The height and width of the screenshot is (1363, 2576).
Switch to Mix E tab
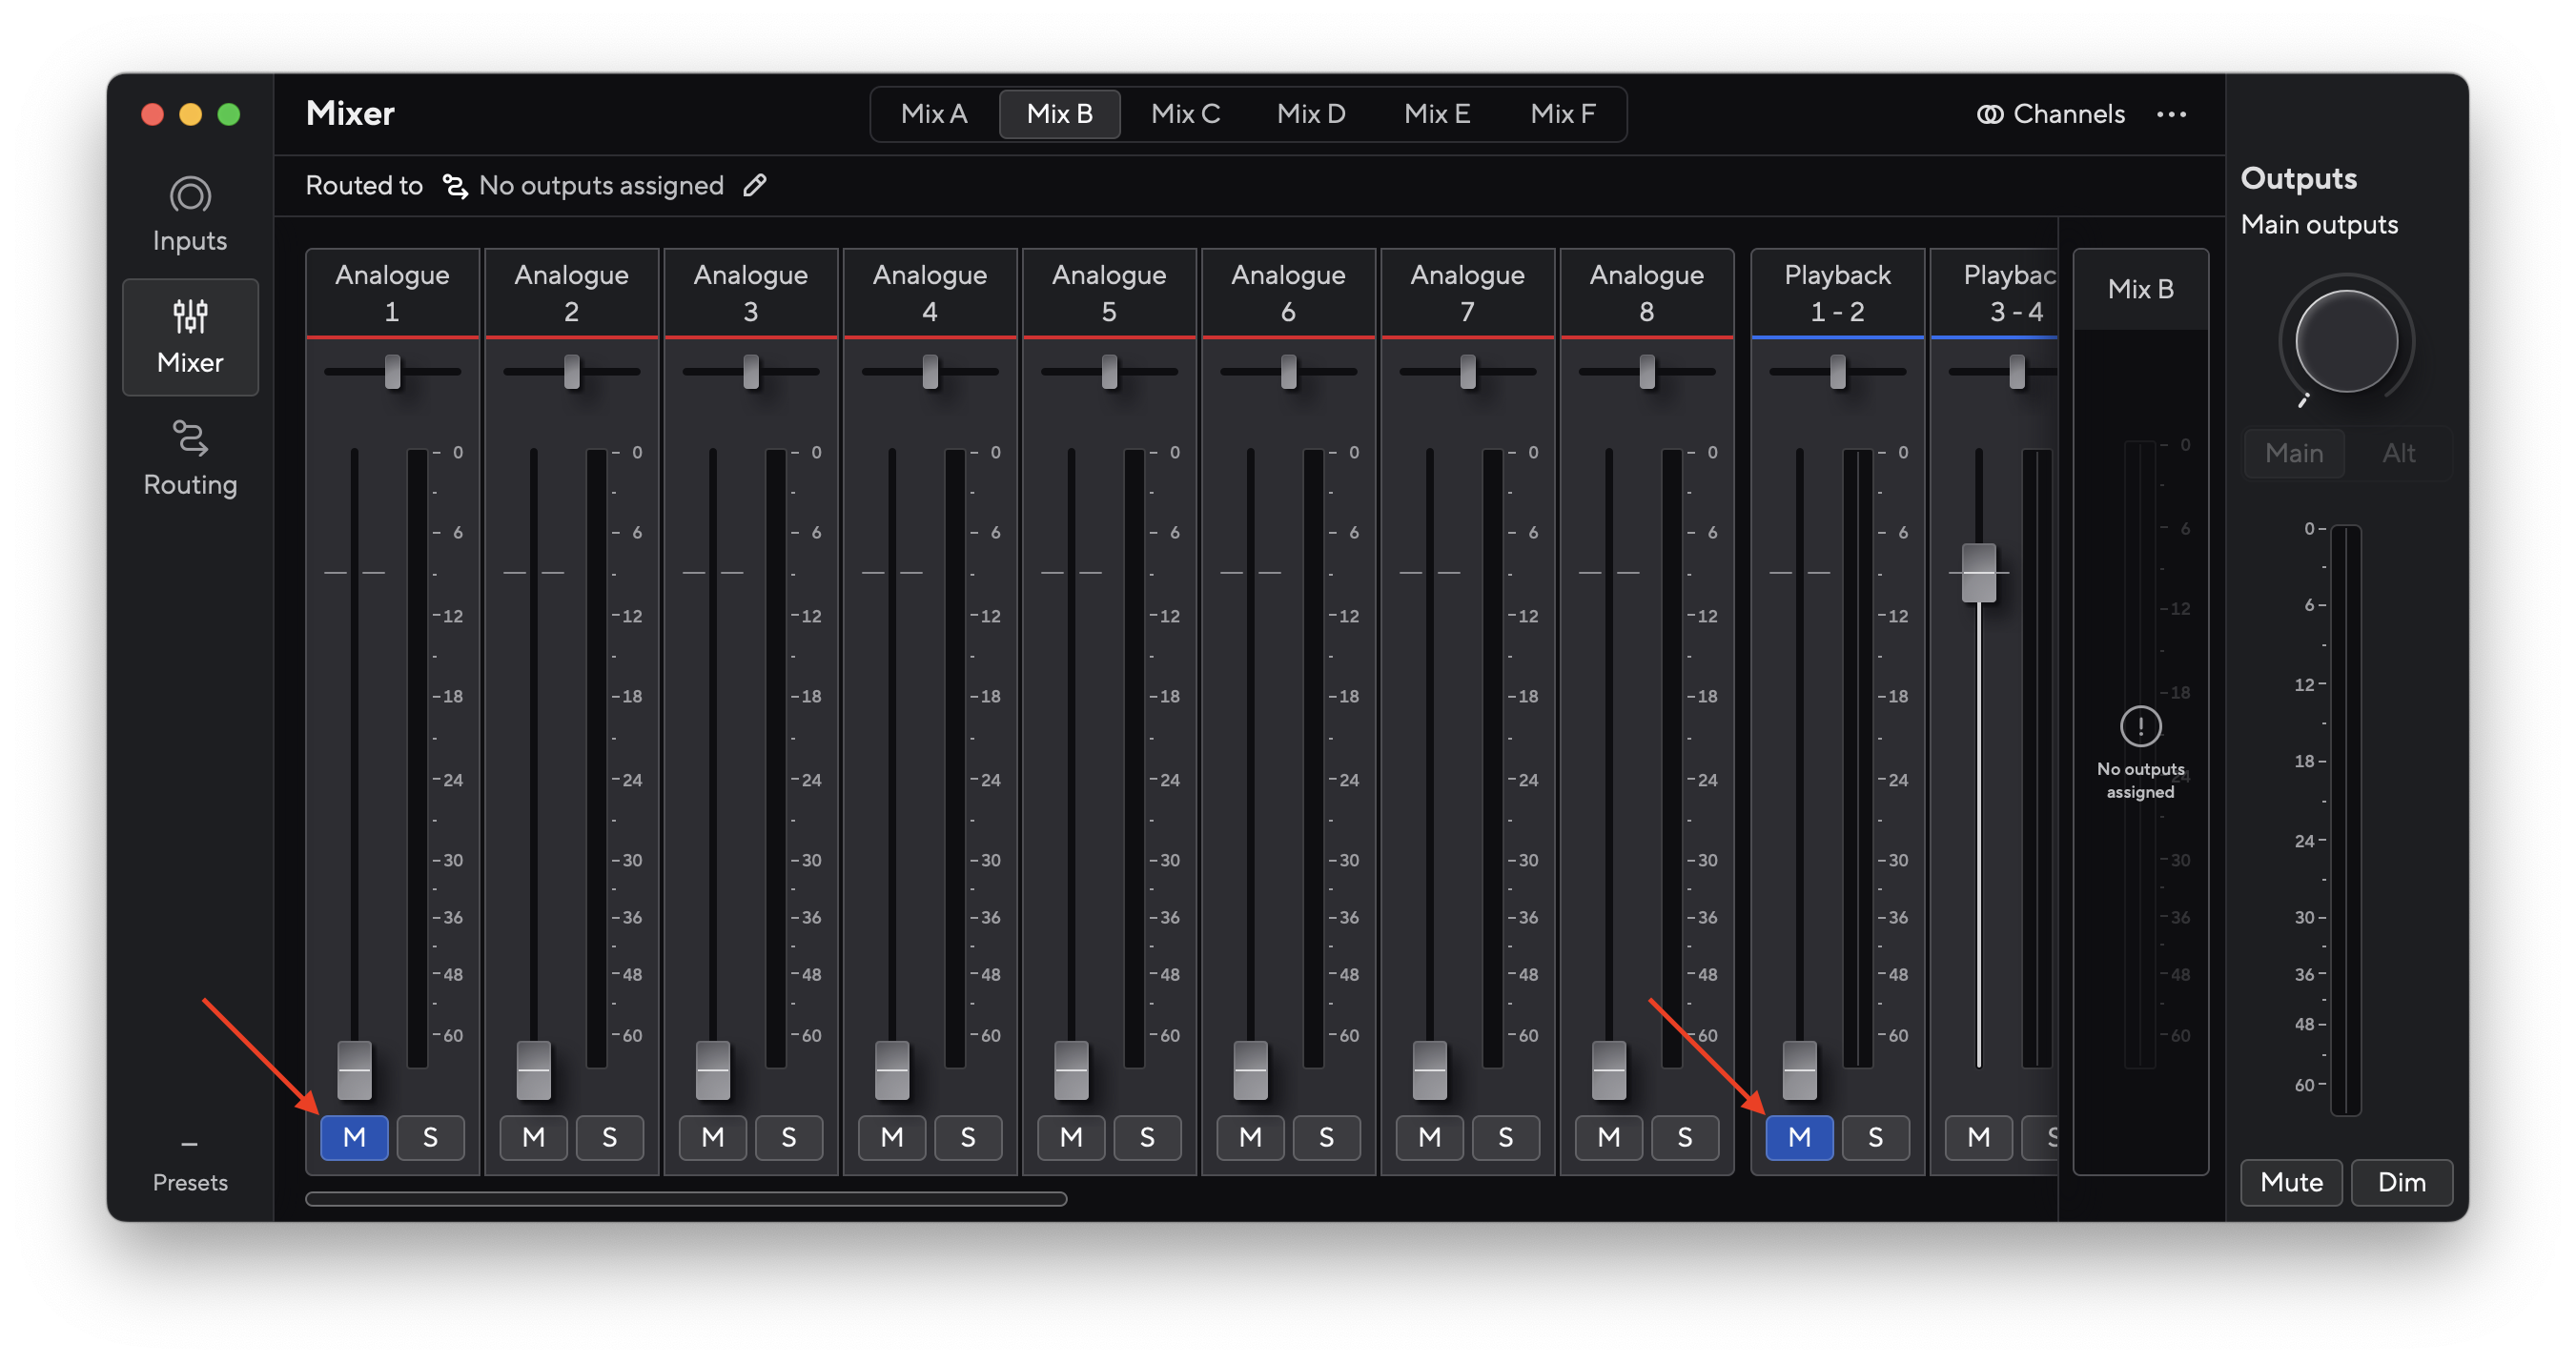coord(1437,114)
